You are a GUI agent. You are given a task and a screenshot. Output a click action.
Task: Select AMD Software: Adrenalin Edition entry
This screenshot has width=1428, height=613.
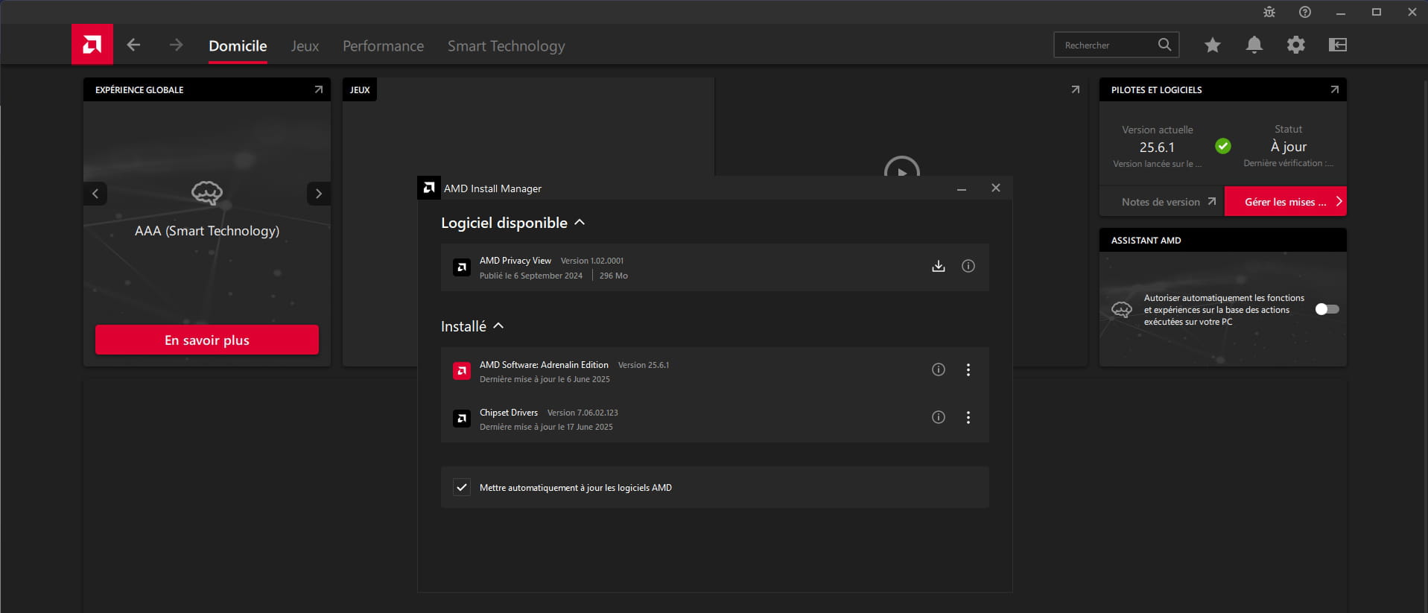(715, 371)
